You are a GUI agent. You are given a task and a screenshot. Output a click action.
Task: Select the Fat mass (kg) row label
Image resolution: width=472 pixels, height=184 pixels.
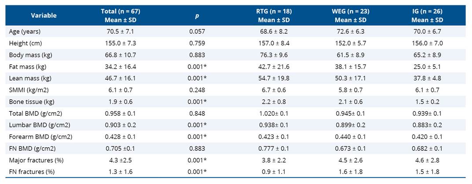pos(27,67)
